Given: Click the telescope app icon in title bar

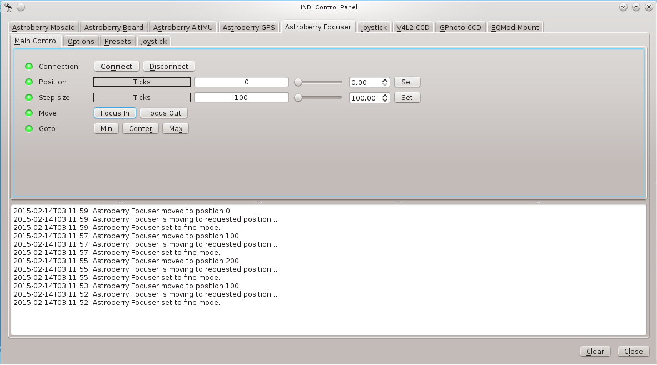Looking at the screenshot, I should pos(8,7).
